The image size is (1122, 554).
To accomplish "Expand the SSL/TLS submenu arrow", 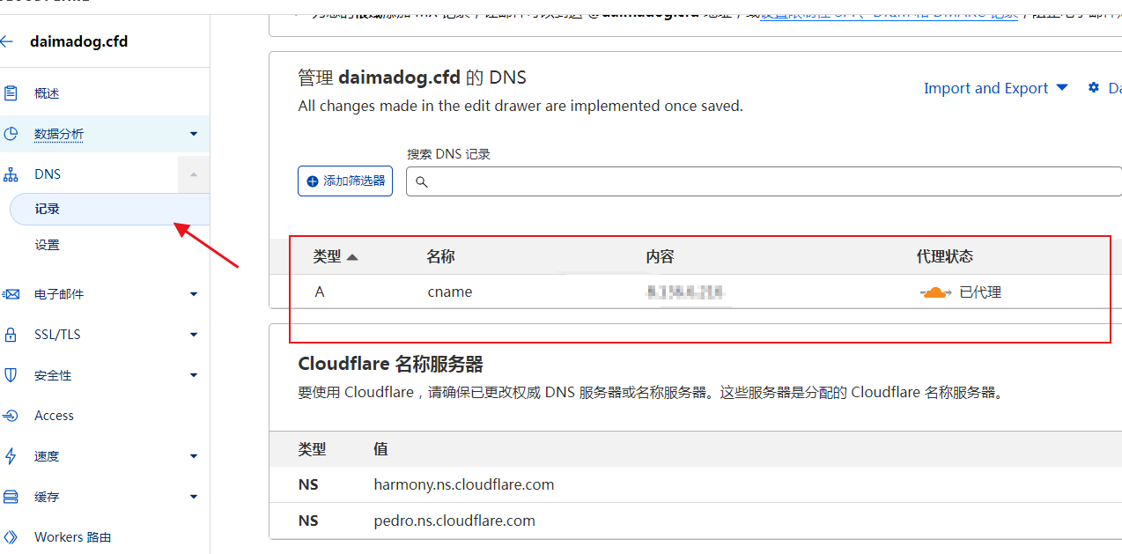I will 194,335.
